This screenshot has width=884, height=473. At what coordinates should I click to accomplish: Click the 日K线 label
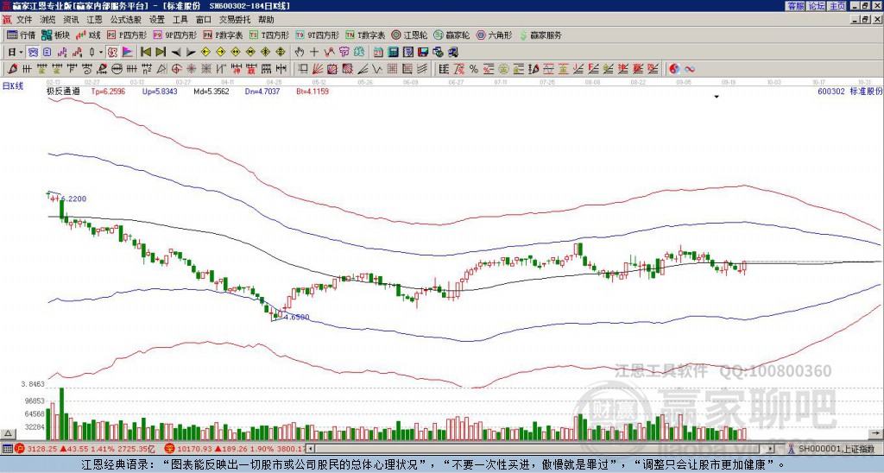pyautogui.click(x=13, y=85)
